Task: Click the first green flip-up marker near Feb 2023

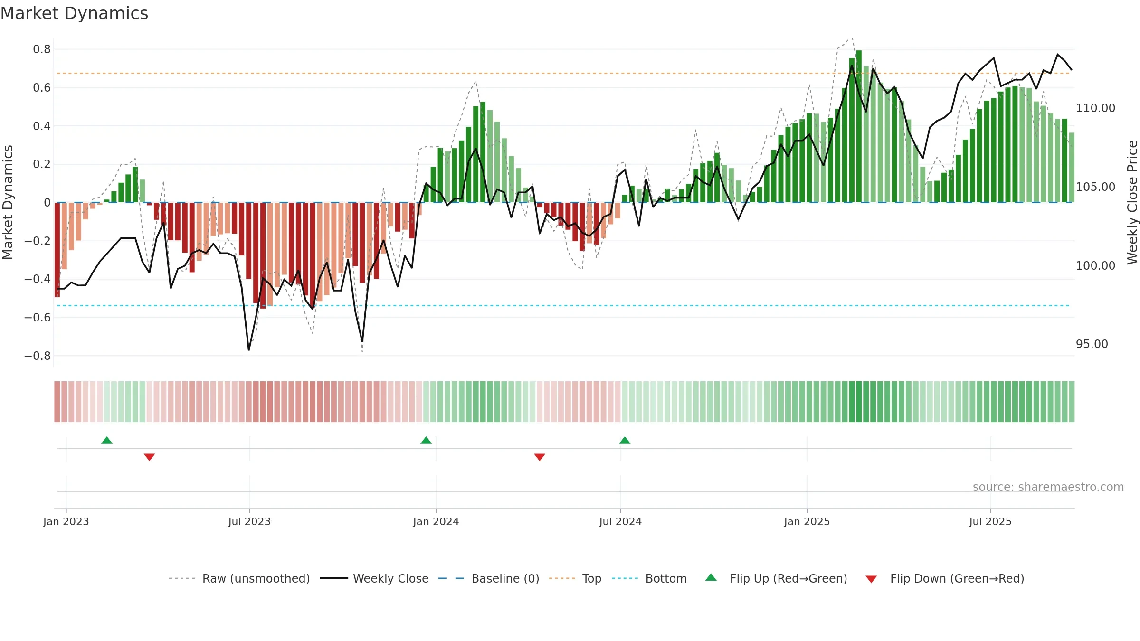Action: (x=107, y=440)
